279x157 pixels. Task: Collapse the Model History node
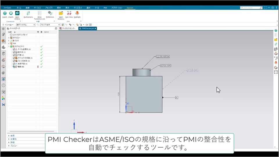9,46
